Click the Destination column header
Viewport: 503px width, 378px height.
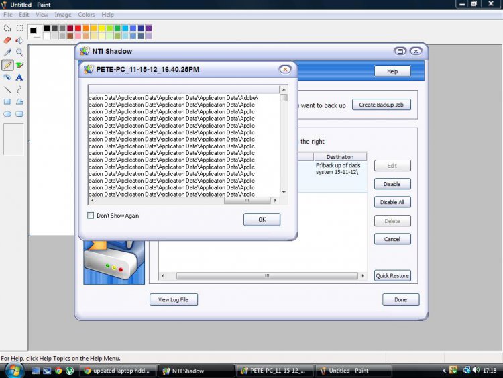(x=340, y=156)
